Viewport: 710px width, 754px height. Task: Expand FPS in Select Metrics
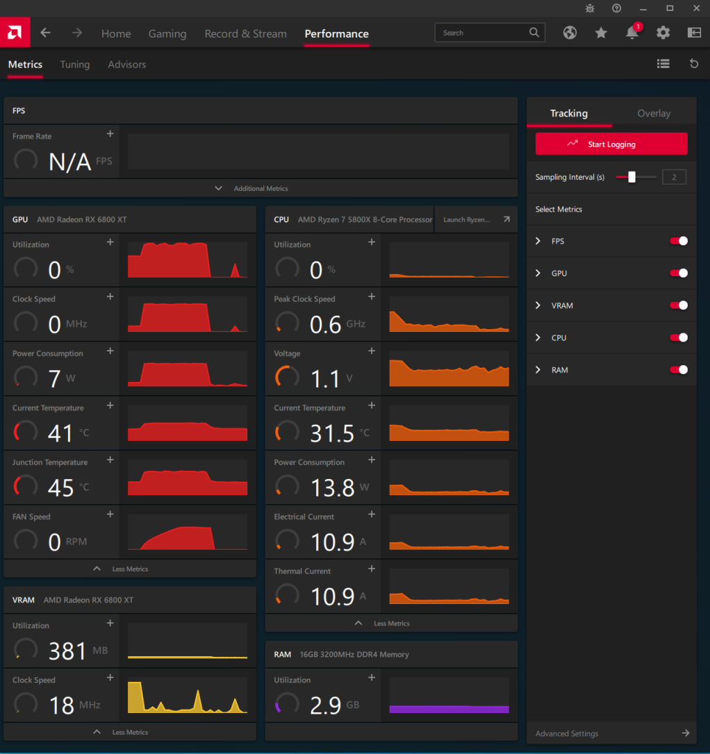pyautogui.click(x=538, y=241)
